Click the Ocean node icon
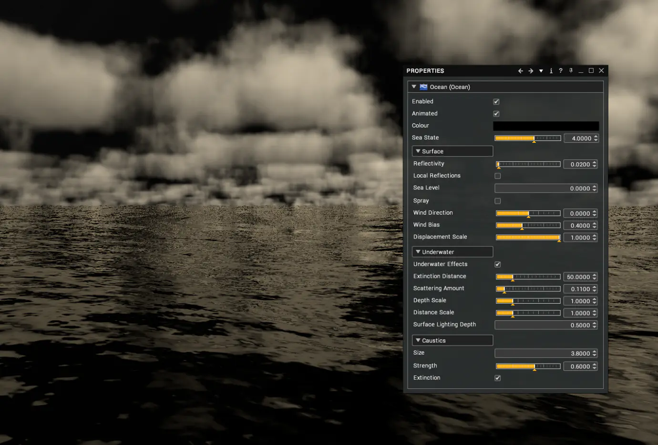 423,87
